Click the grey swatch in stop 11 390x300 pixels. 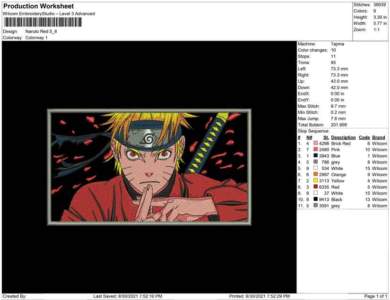click(315, 206)
